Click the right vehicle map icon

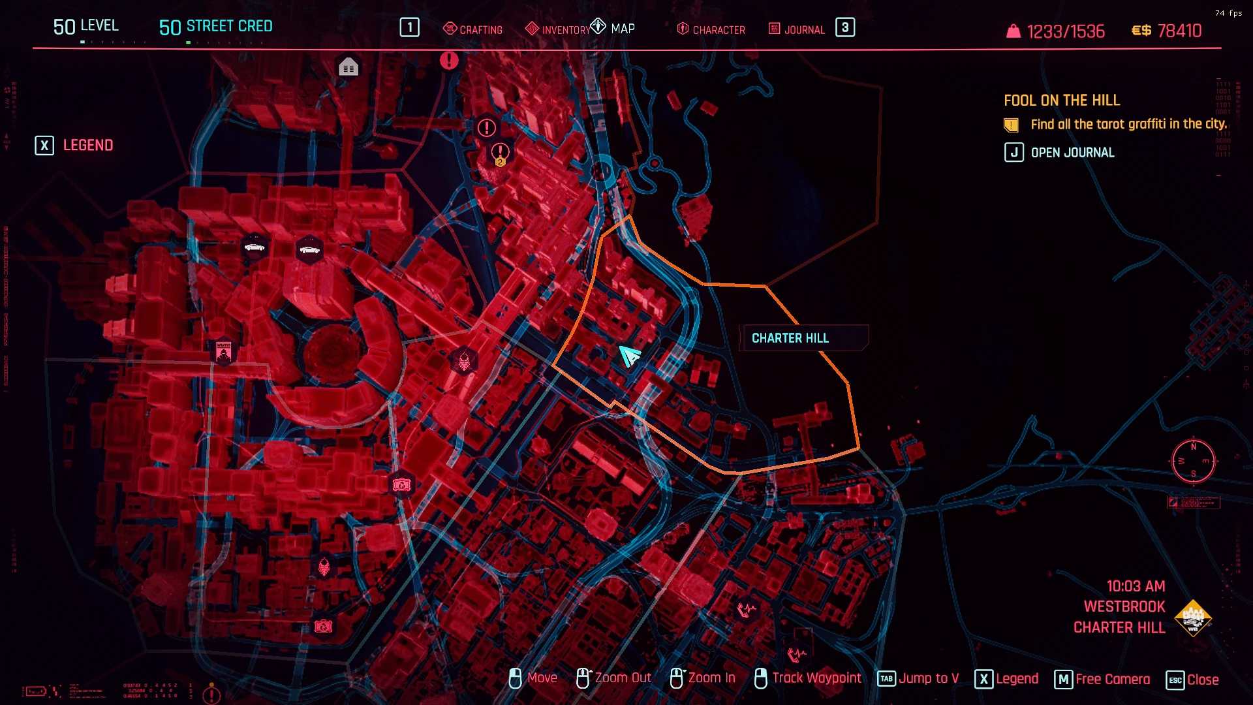[x=309, y=249]
